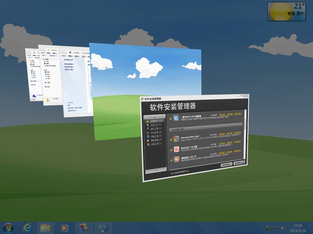Click the Microsoft Office 2007 icon

pyautogui.click(x=176, y=139)
